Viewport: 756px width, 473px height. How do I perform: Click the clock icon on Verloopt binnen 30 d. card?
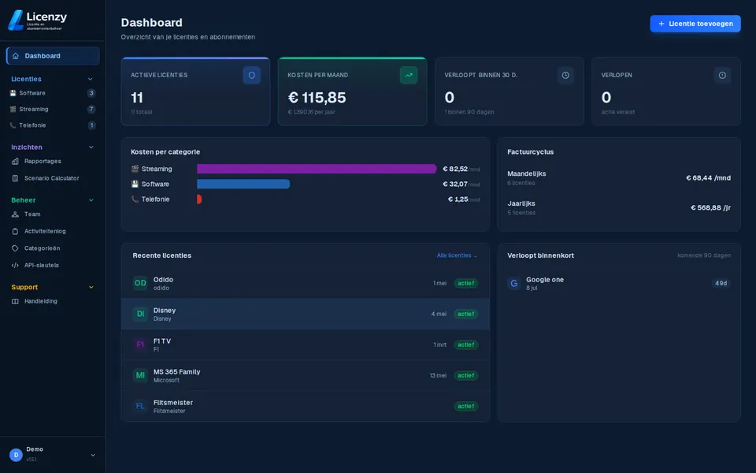[x=565, y=76]
